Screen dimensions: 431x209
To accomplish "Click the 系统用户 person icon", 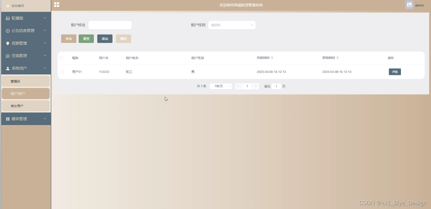I will [8, 69].
